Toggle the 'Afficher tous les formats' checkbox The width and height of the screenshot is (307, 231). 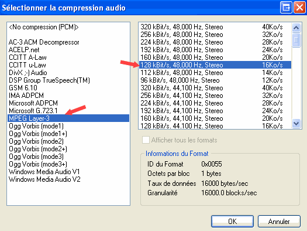pos(146,140)
